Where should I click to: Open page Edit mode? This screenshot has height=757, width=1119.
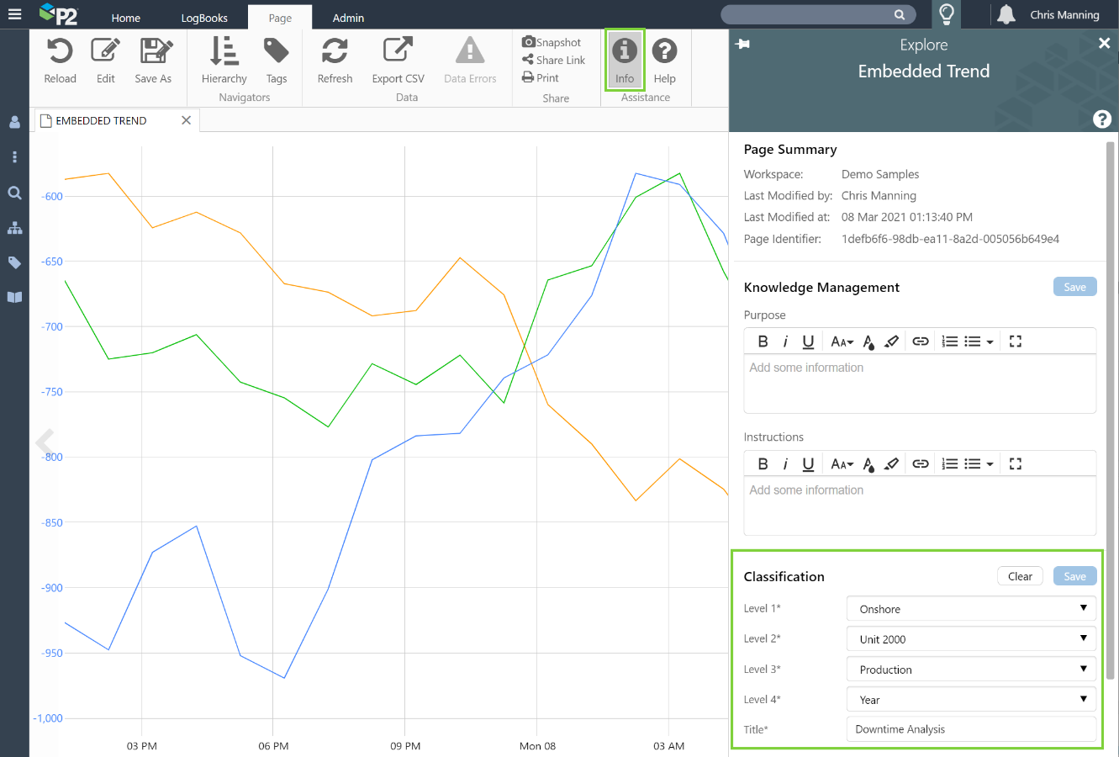[105, 52]
